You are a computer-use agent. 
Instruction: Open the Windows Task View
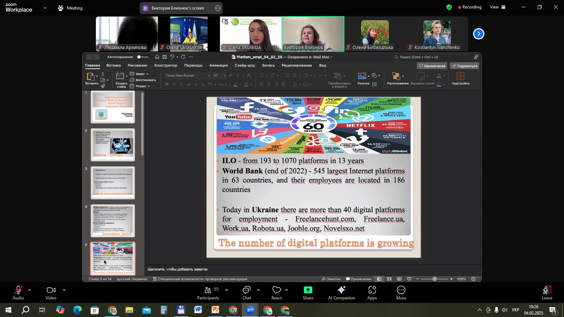(42, 310)
